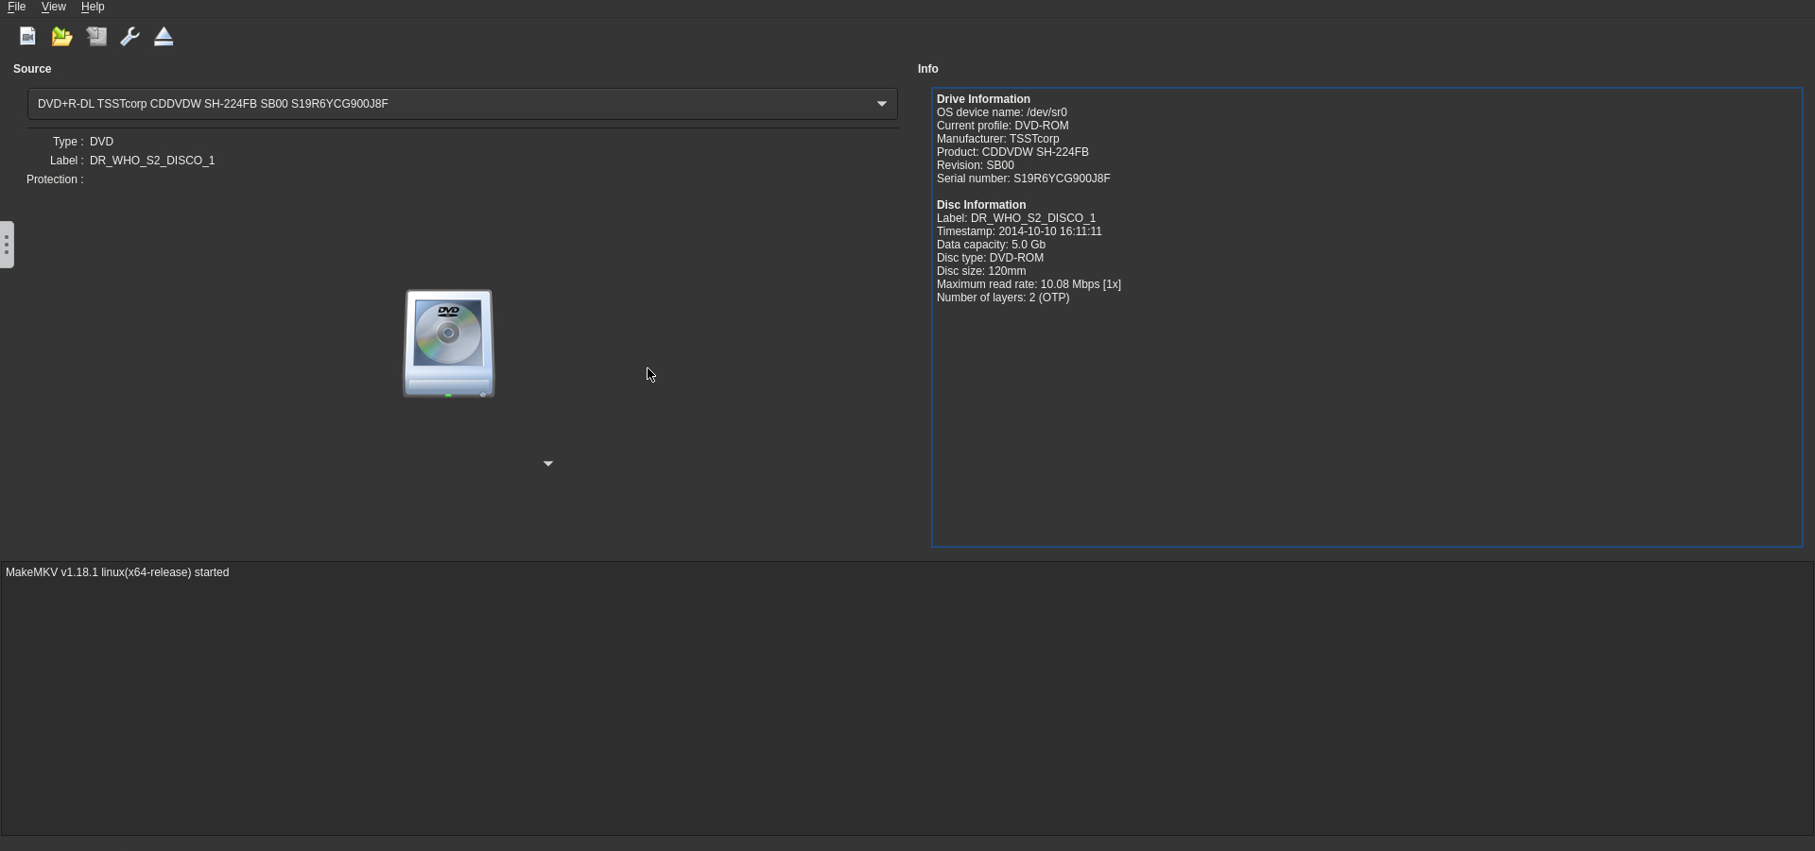This screenshot has height=851, width=1815.
Task: Open the File menu
Action: click(x=16, y=7)
